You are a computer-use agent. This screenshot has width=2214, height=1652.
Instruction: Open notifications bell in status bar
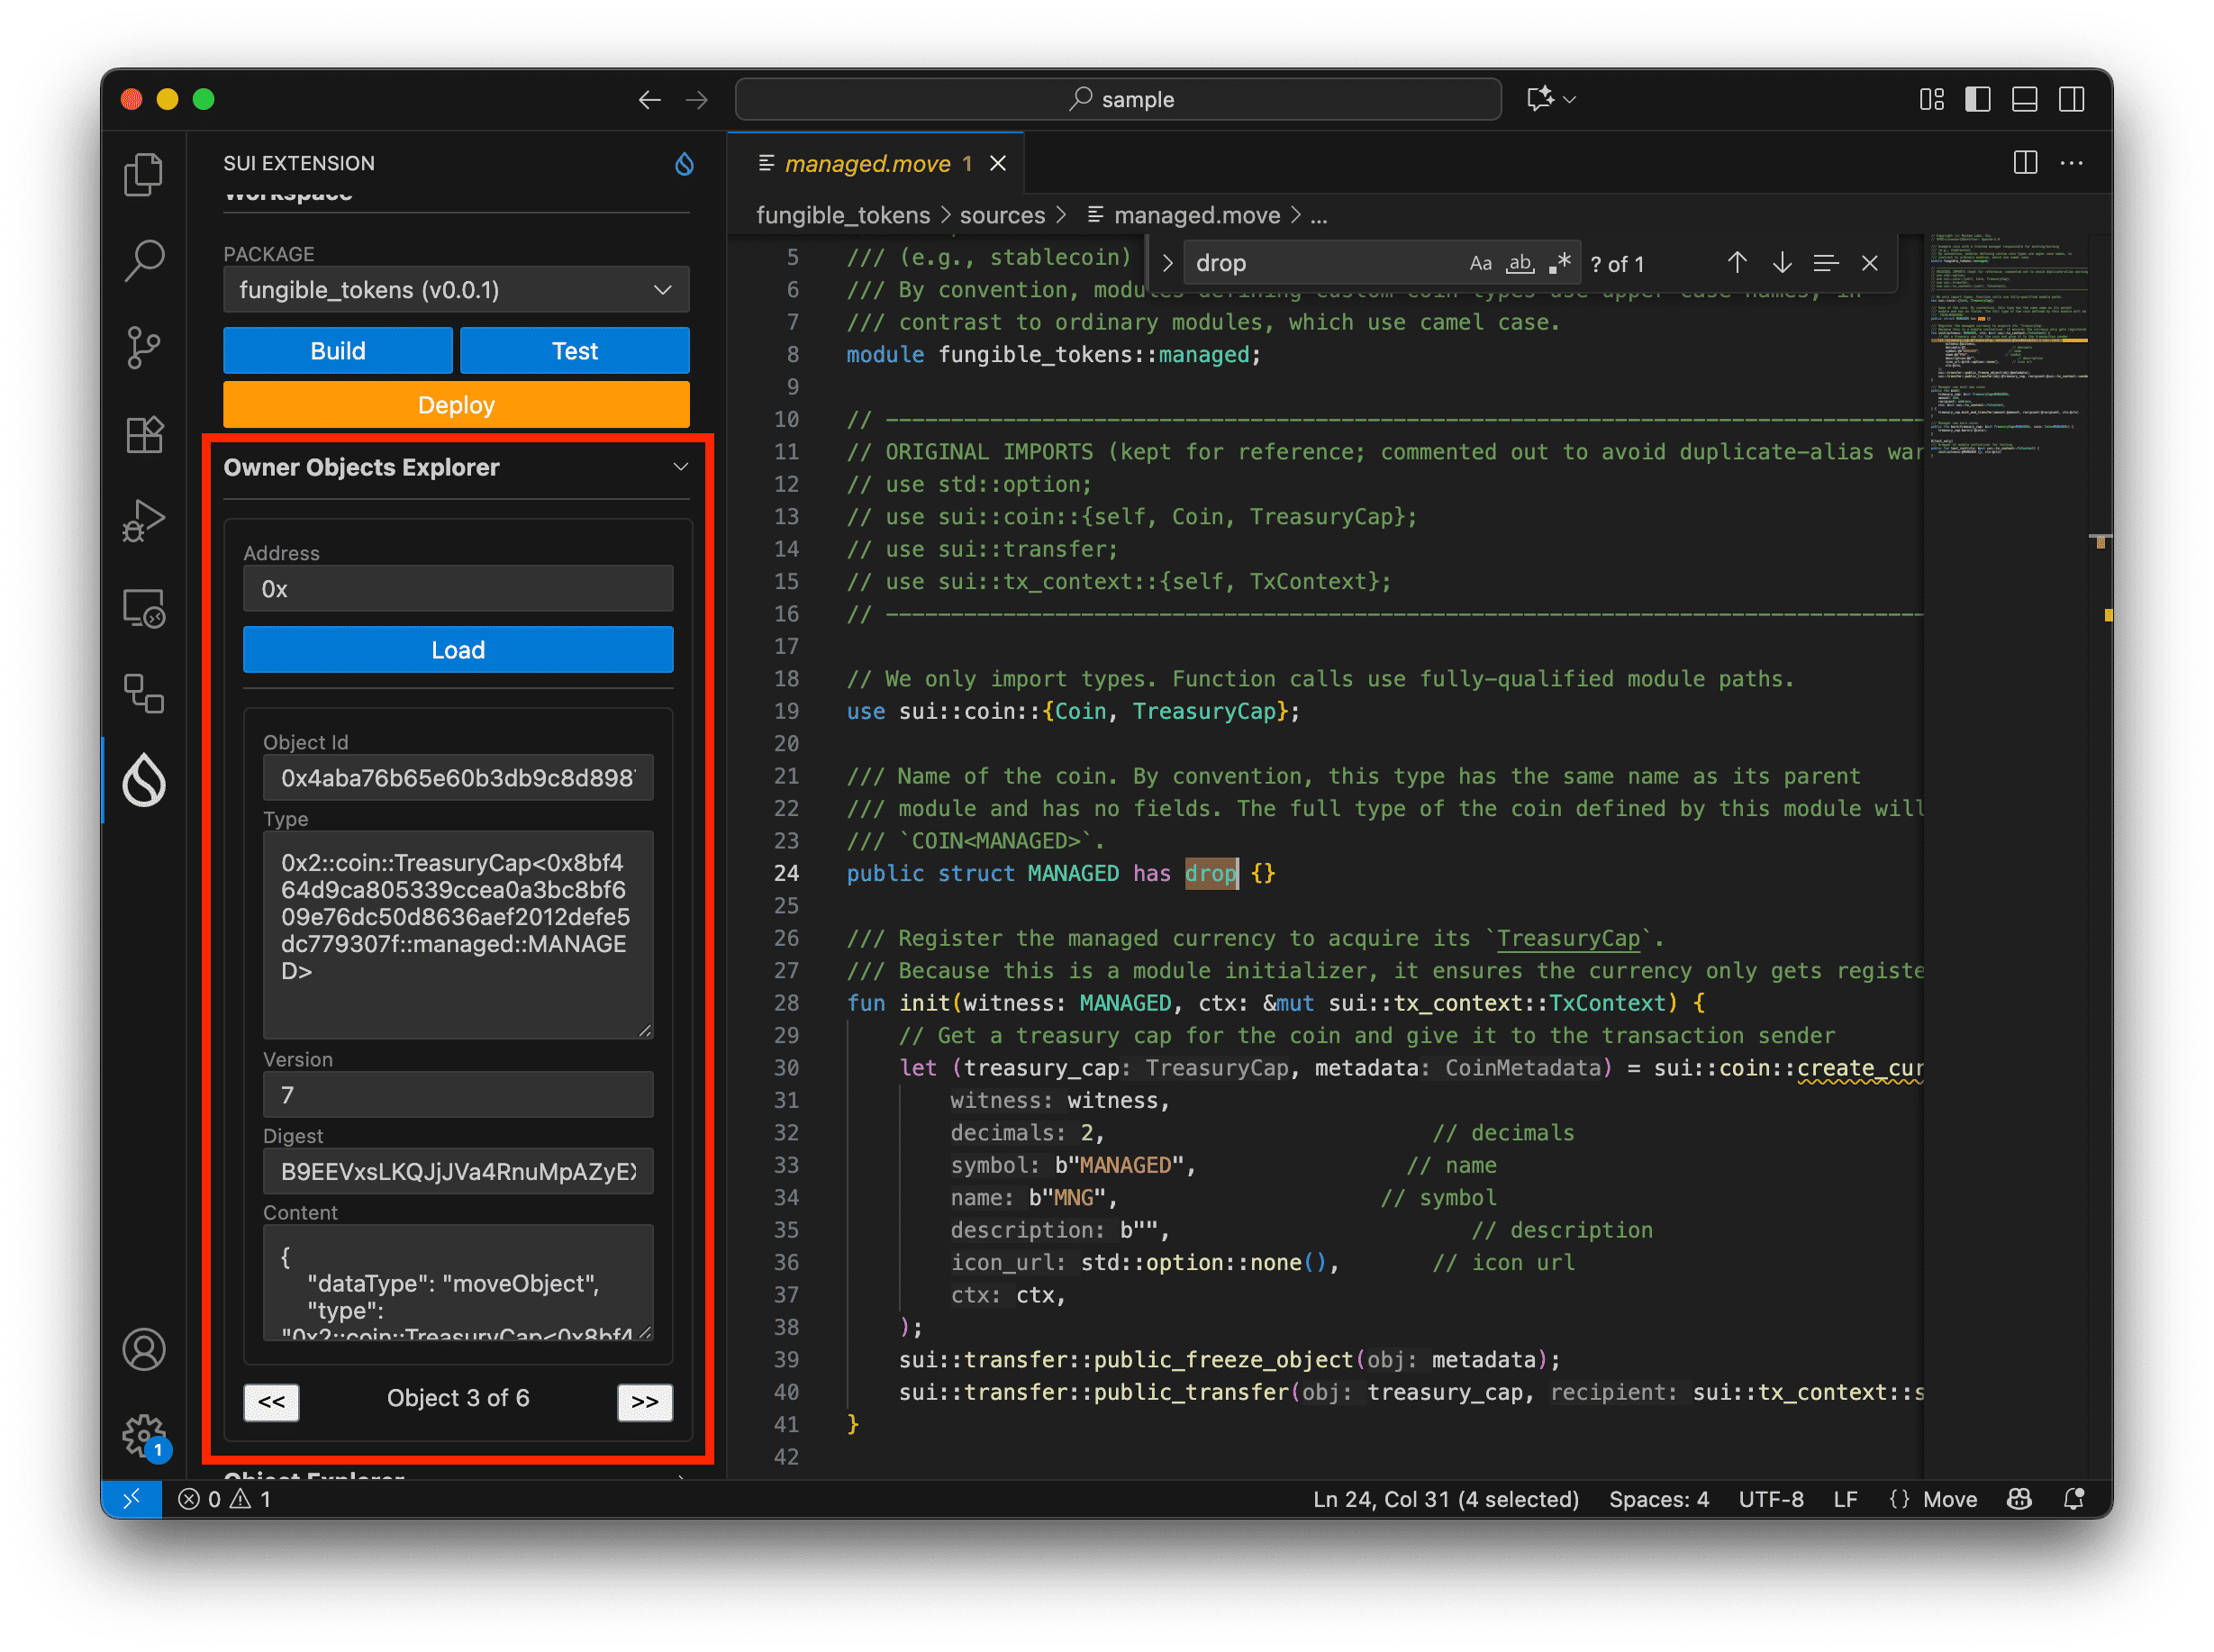(2074, 1499)
